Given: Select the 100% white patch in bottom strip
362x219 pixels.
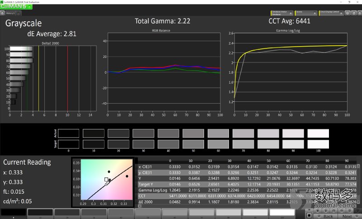Looking at the screenshot, I should [282, 213].
